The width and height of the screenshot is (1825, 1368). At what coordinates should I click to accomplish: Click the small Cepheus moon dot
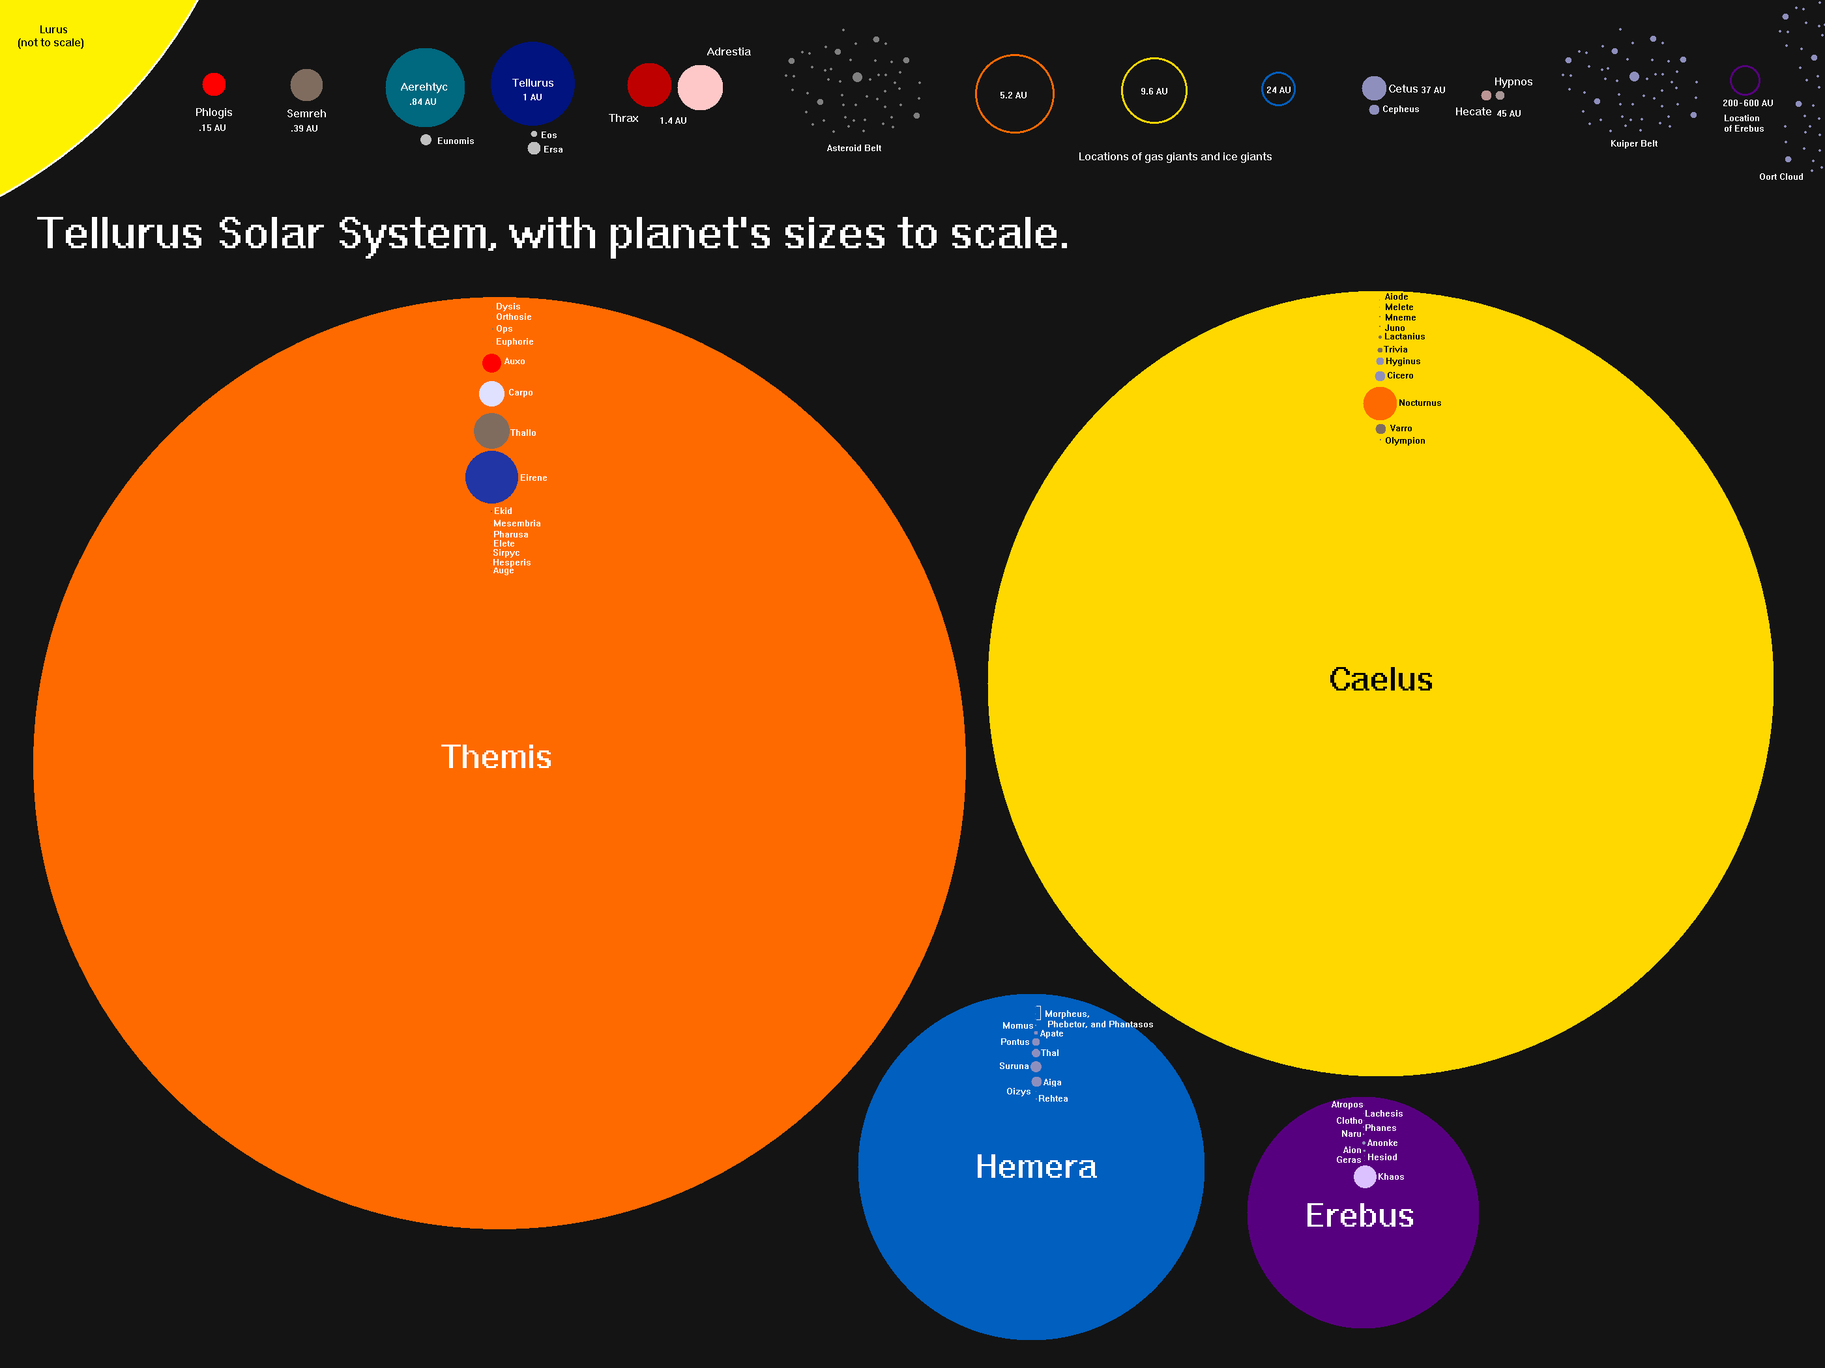click(x=1374, y=109)
